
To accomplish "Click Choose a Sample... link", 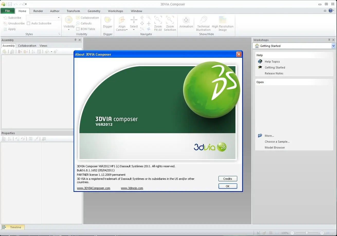I will coord(277,142).
